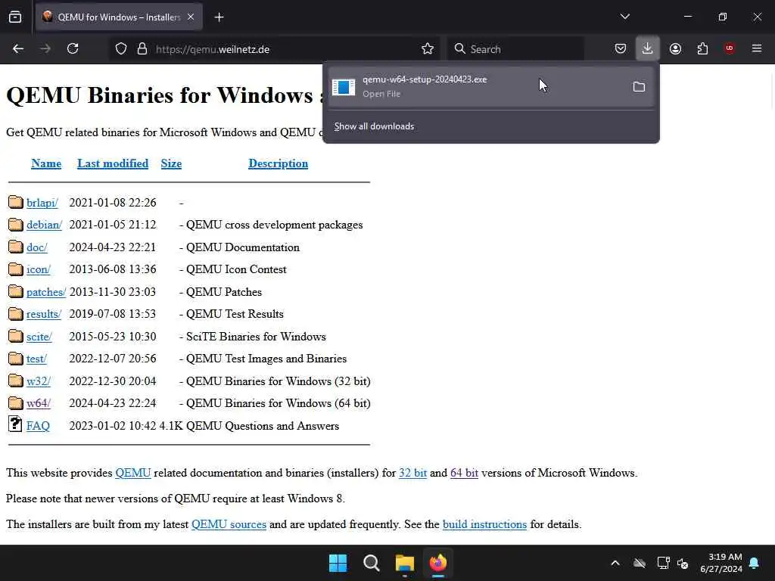Viewport: 775px width, 581px height.
Task: Open the Firefox View button
Action: coord(15,17)
